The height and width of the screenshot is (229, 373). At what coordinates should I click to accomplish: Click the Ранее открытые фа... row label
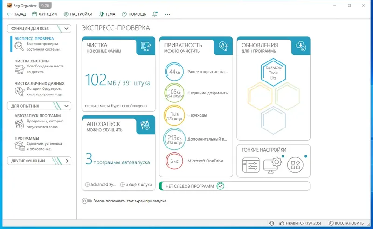point(207,72)
